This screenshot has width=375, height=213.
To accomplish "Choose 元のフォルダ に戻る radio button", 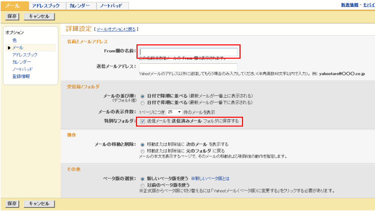I will tap(143, 150).
